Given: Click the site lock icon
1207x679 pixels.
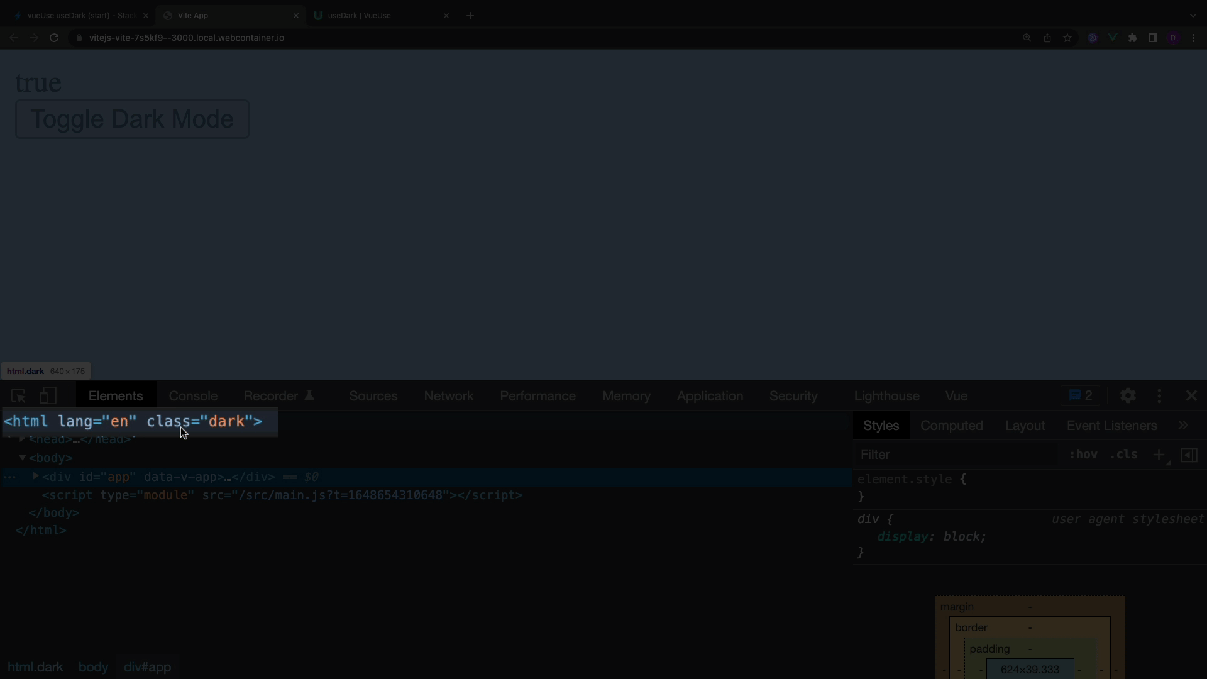Looking at the screenshot, I should pos(79,38).
